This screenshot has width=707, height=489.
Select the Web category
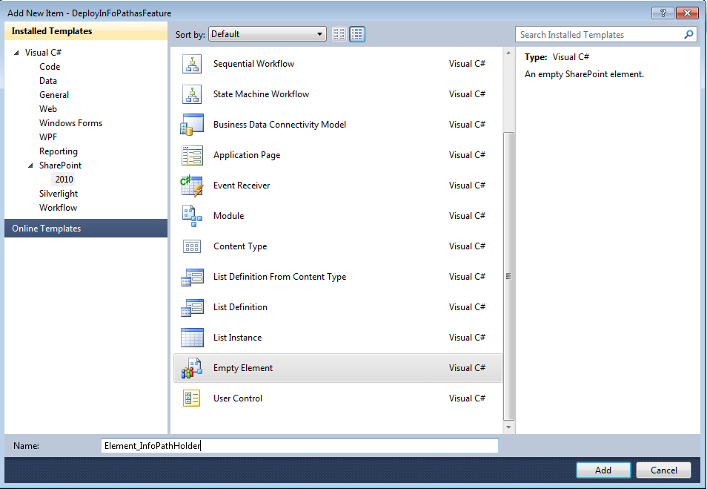click(x=47, y=109)
